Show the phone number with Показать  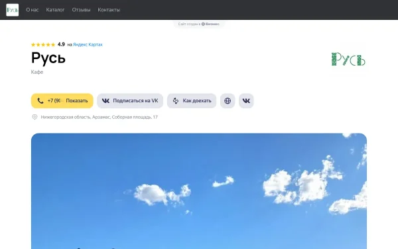click(62, 101)
